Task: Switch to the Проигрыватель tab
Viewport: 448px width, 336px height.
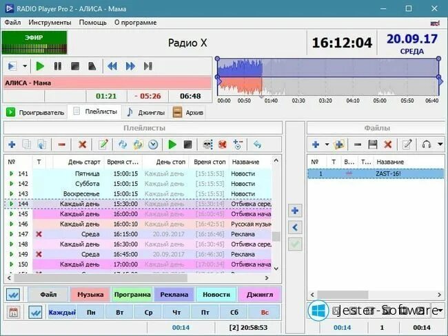Action: (x=35, y=112)
